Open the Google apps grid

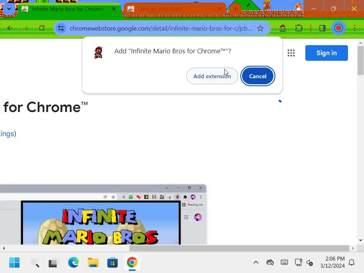click(291, 53)
